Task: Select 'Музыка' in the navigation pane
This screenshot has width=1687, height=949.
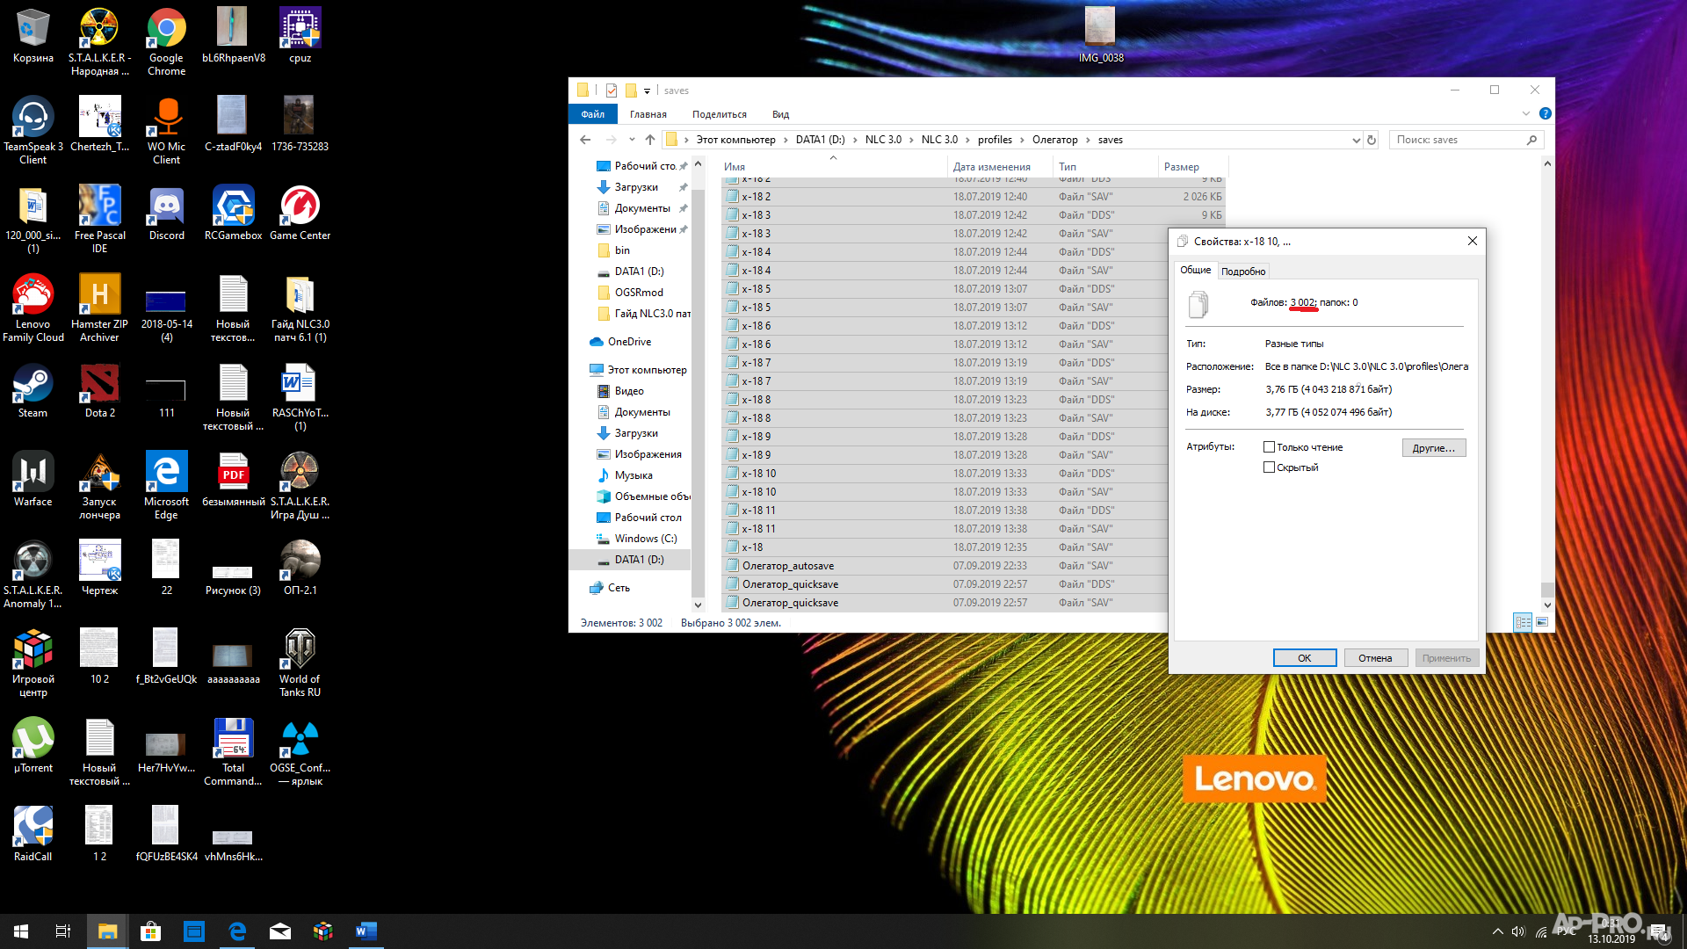Action: (x=634, y=475)
